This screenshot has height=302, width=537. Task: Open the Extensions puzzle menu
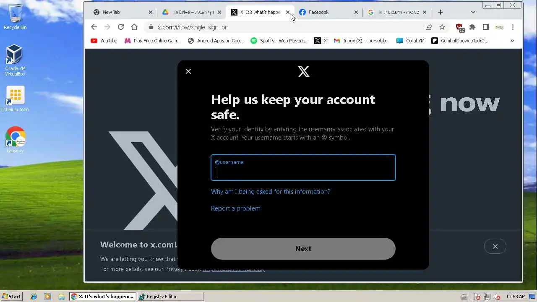[x=472, y=27]
